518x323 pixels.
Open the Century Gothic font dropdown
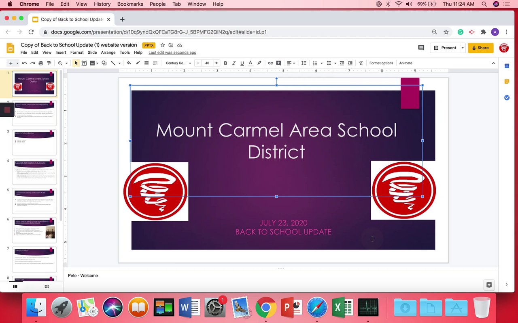click(x=178, y=63)
